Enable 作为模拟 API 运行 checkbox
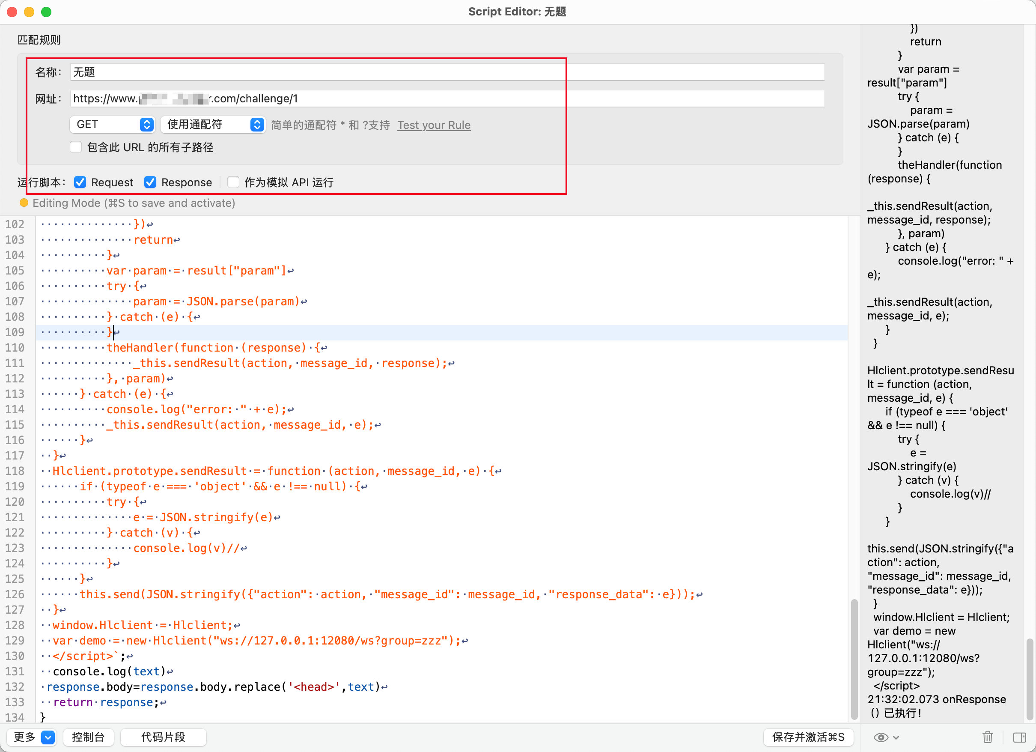The height and width of the screenshot is (752, 1036). 233,182
